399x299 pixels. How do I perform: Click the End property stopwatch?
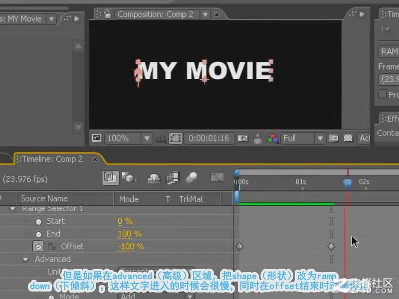38,234
